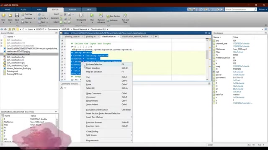Click the green Run button
The height and width of the screenshot is (150, 268).
92,15
